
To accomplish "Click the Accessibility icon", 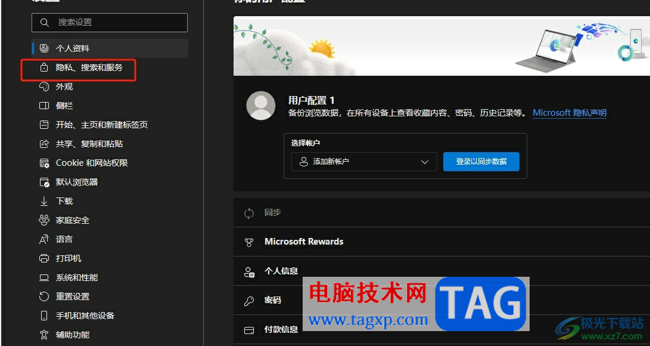I will (x=44, y=335).
